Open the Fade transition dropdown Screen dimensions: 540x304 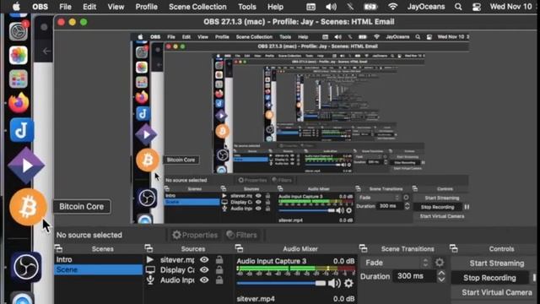396,263
